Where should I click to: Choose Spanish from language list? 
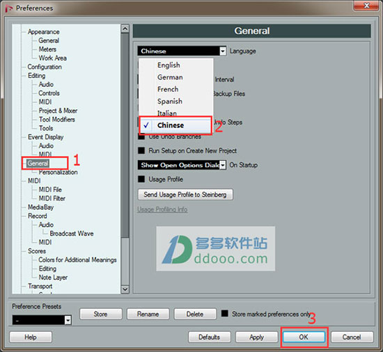170,102
